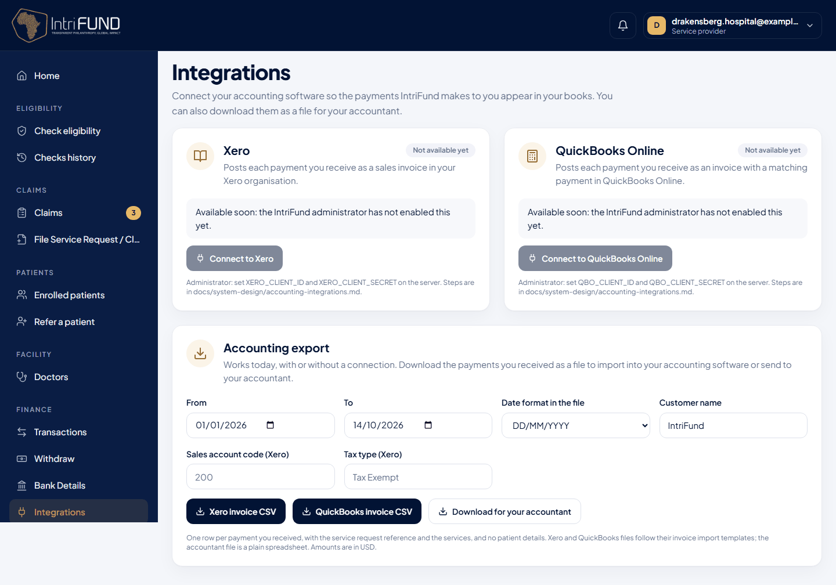Open Bank Details
The image size is (836, 585).
click(78, 486)
